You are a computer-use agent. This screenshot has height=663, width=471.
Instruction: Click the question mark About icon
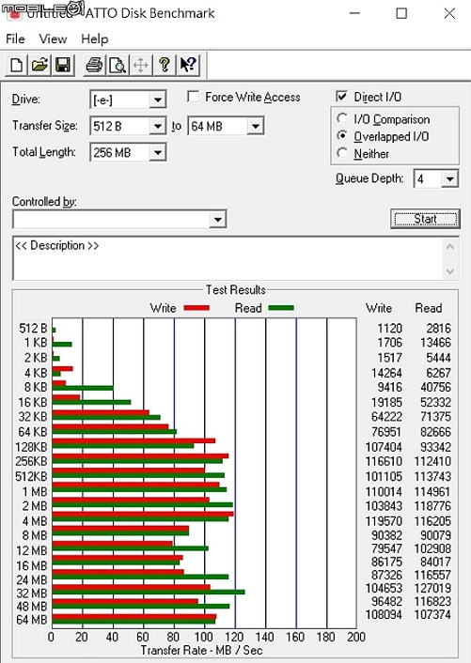point(165,65)
